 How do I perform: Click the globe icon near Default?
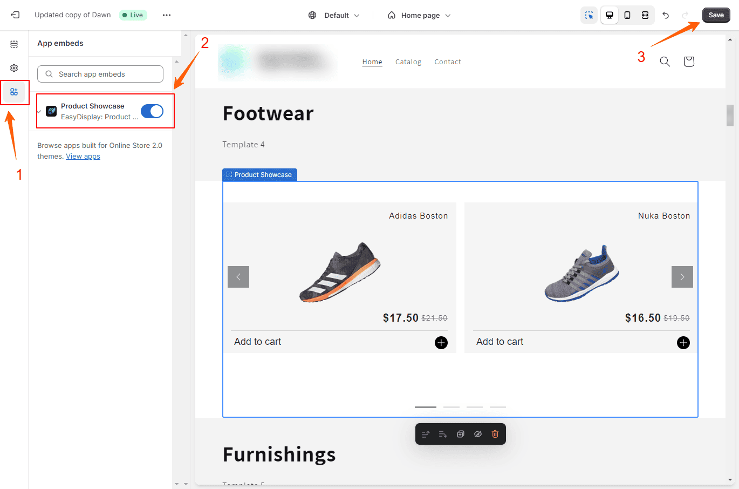pyautogui.click(x=312, y=15)
